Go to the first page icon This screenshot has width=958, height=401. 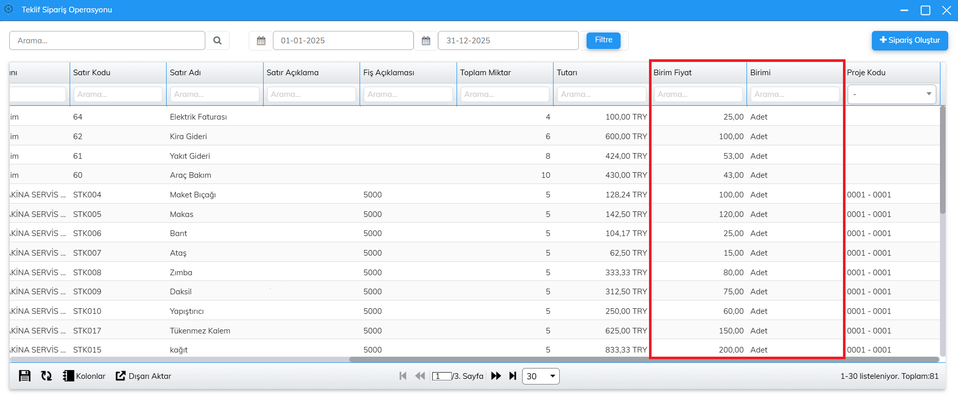(x=403, y=376)
